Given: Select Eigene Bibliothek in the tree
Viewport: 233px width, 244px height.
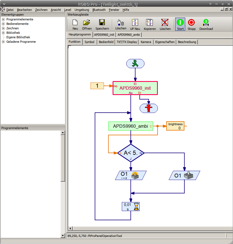Looking at the screenshot, I should coord(18,37).
